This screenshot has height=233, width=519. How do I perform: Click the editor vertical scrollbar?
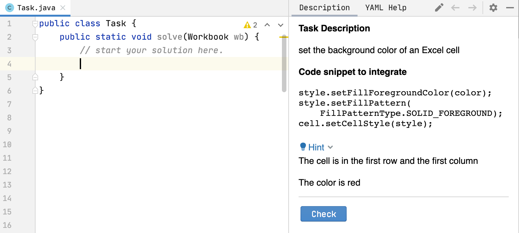pos(284,64)
